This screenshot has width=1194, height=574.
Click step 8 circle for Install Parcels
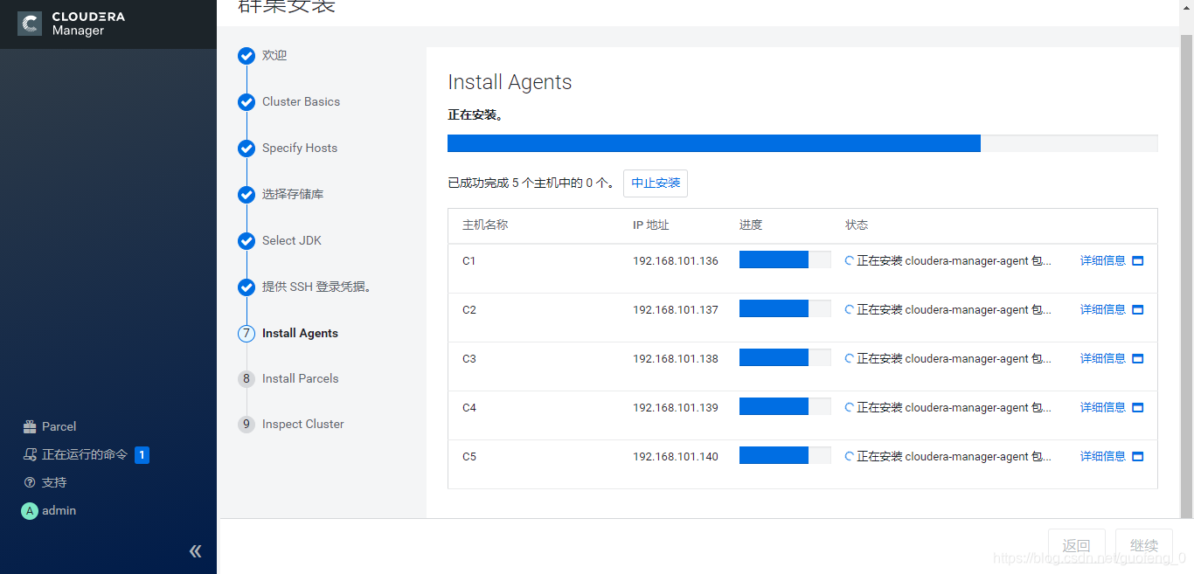[246, 378]
